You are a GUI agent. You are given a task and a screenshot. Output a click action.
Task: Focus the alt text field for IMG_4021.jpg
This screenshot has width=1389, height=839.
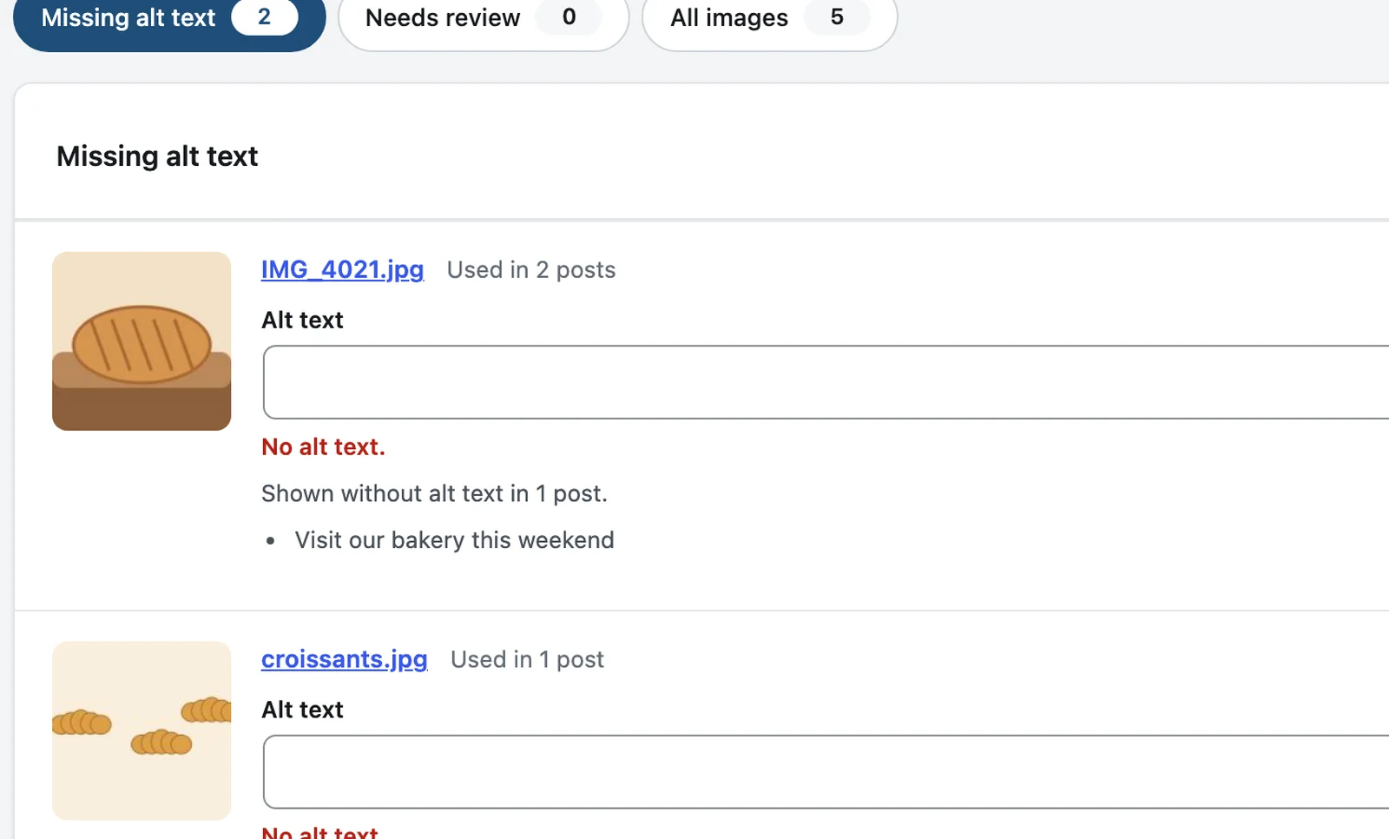point(826,382)
